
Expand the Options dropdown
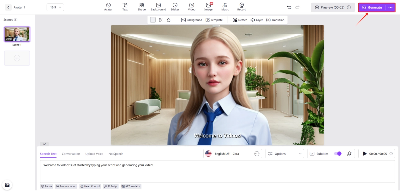pos(284,154)
